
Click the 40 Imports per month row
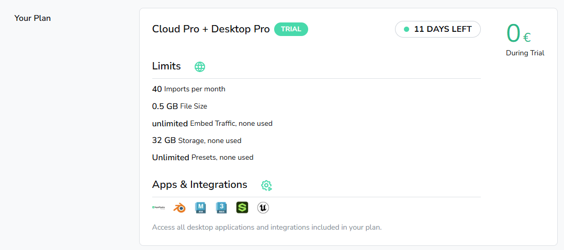(x=189, y=89)
